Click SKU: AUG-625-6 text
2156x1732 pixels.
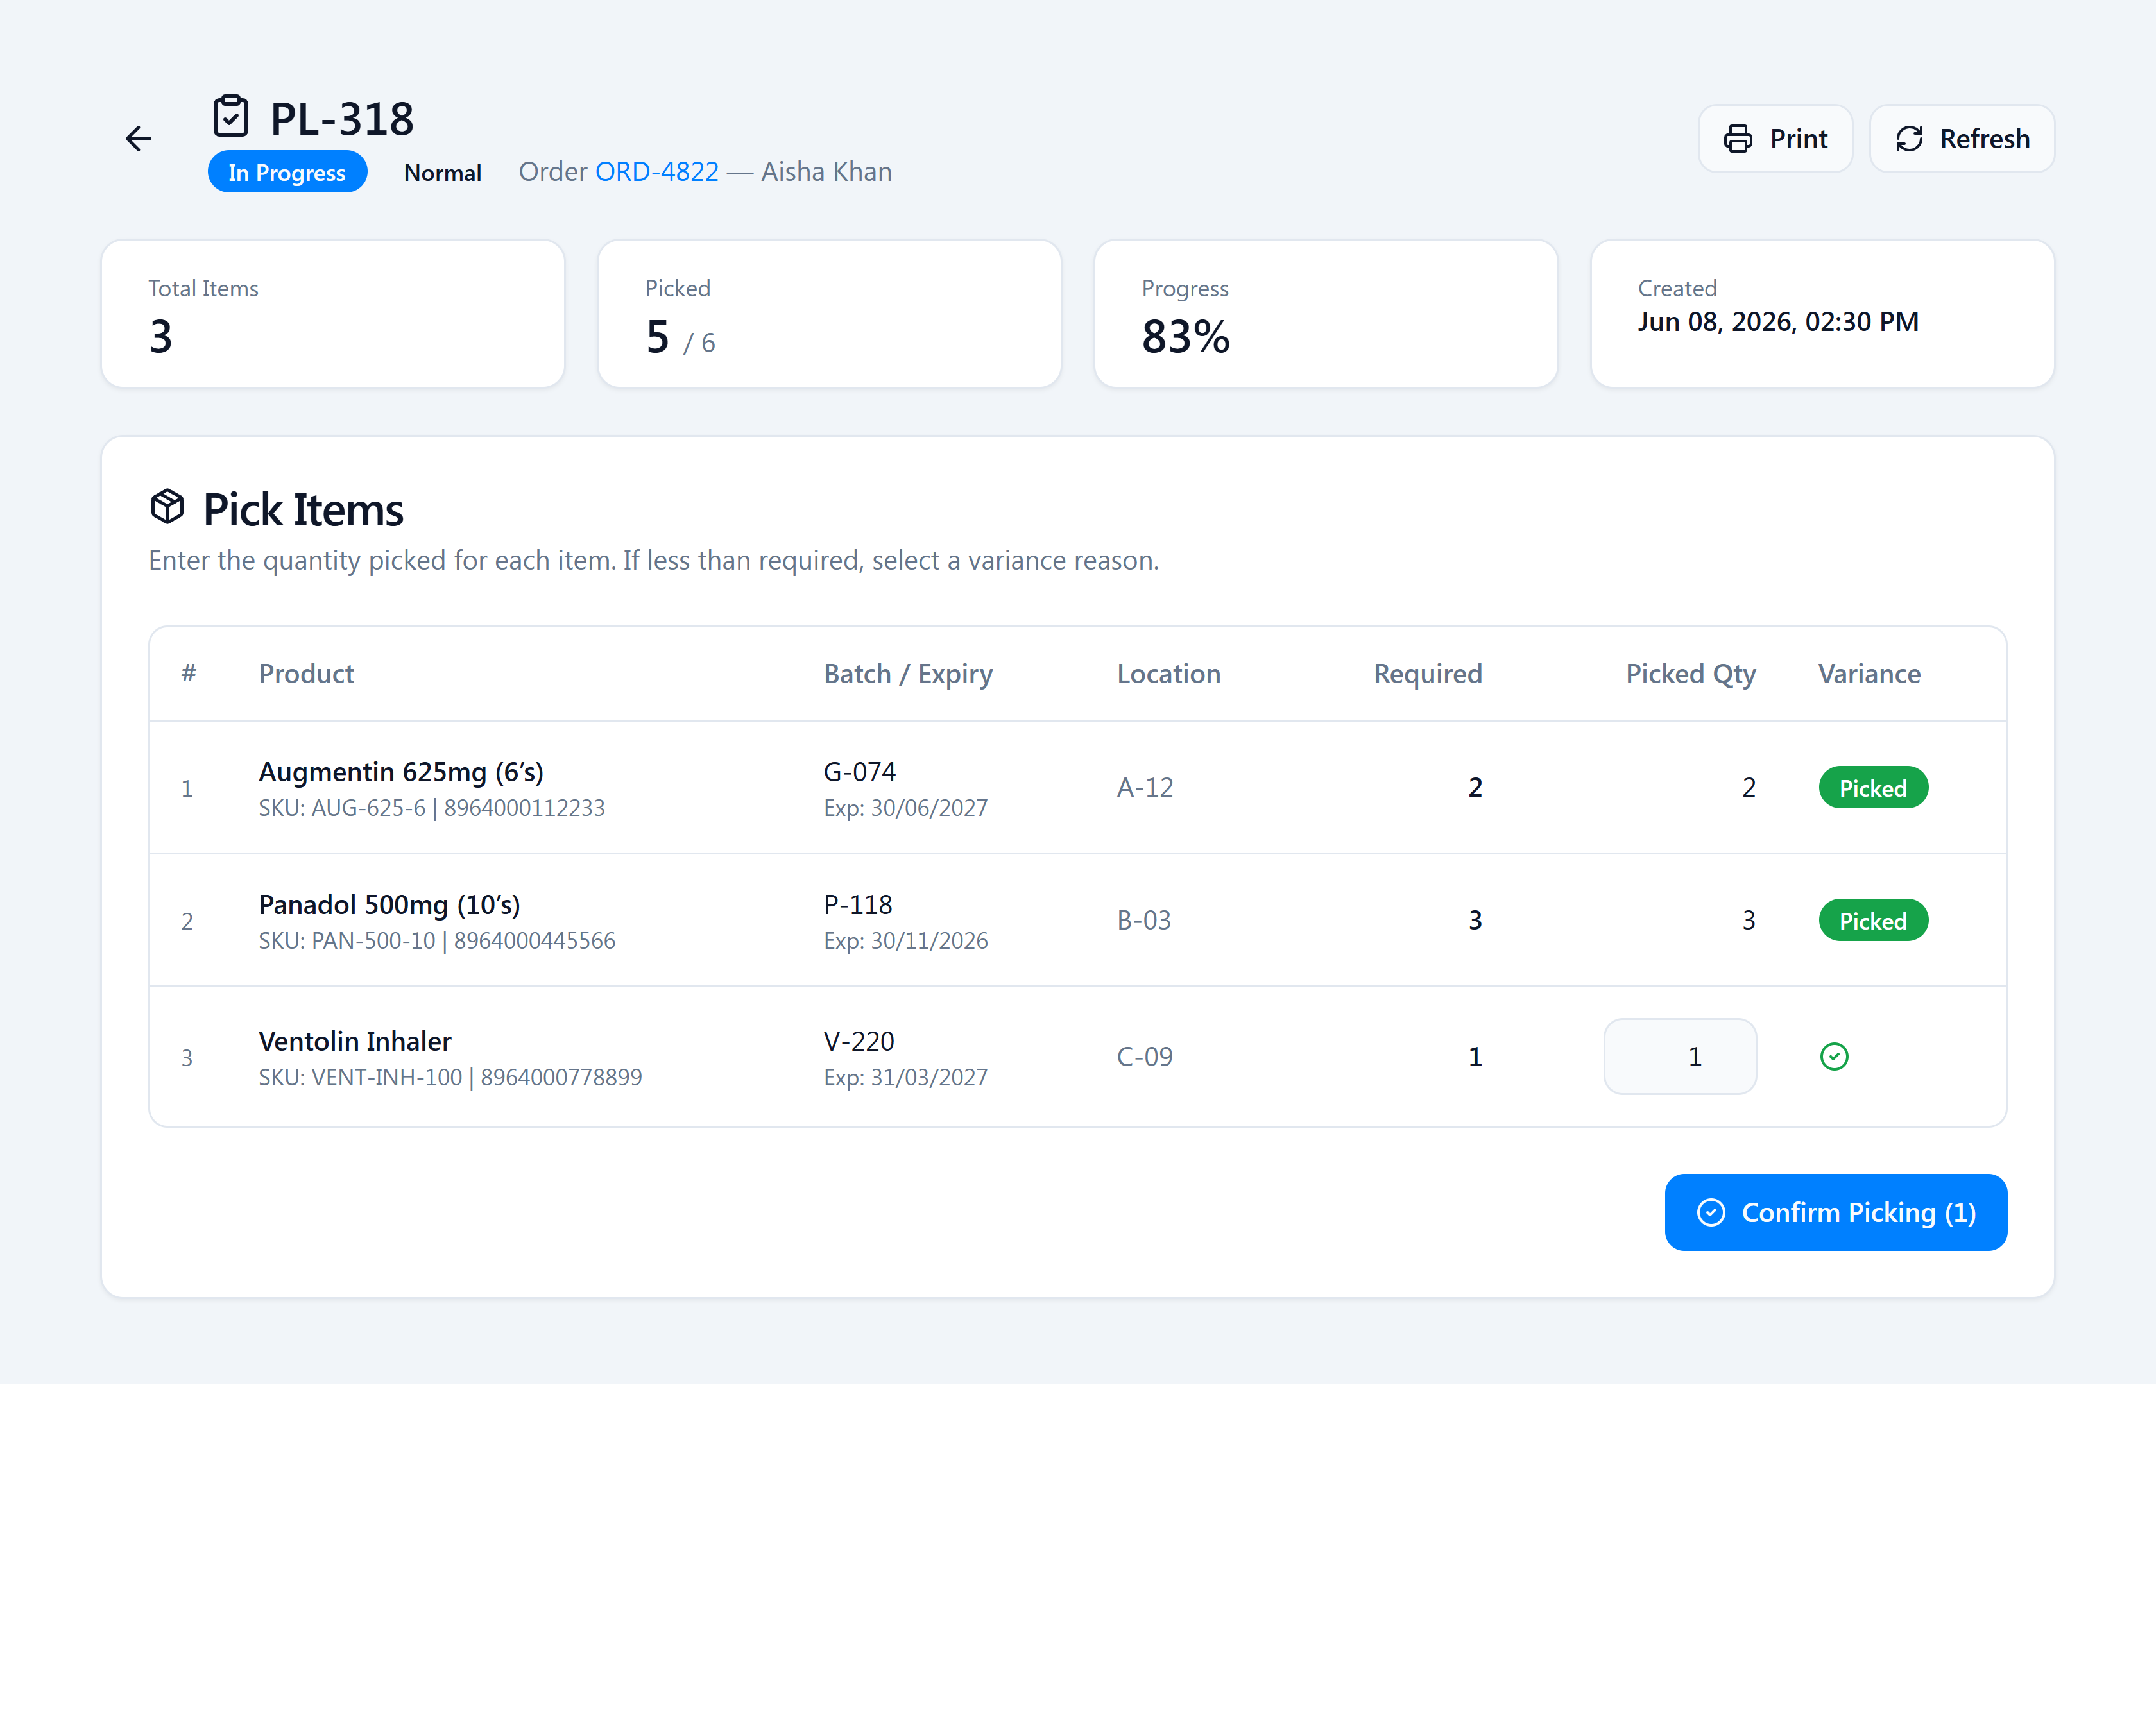pos(342,808)
